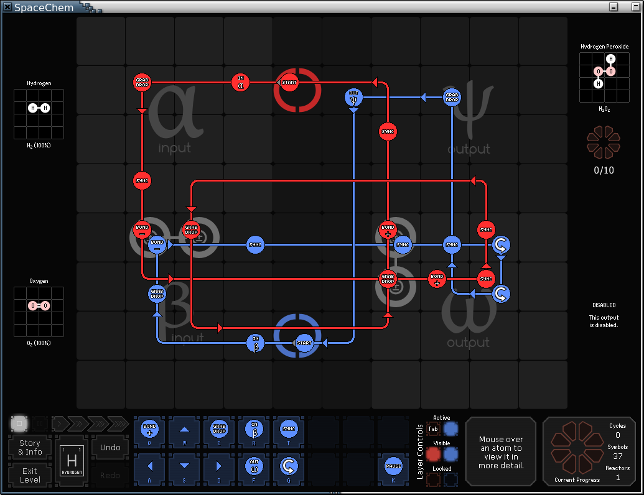Select the Out ω instruction in toolbar (F)
Image resolution: width=644 pixels, height=495 pixels.
(x=254, y=468)
